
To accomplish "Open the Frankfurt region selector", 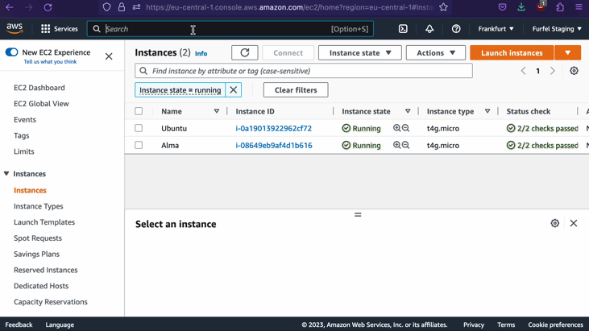I will pyautogui.click(x=496, y=29).
